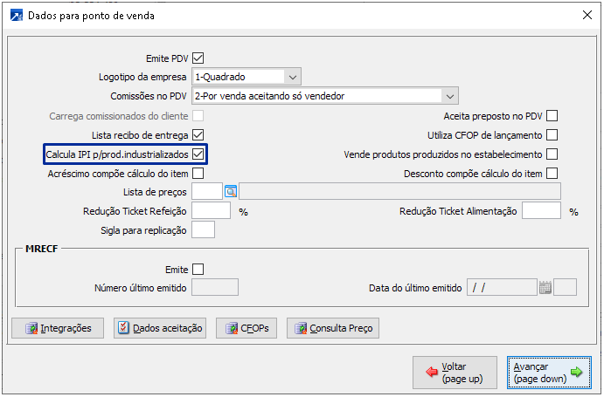Open Consulta Preço
This screenshot has width=604, height=397.
[x=333, y=328]
